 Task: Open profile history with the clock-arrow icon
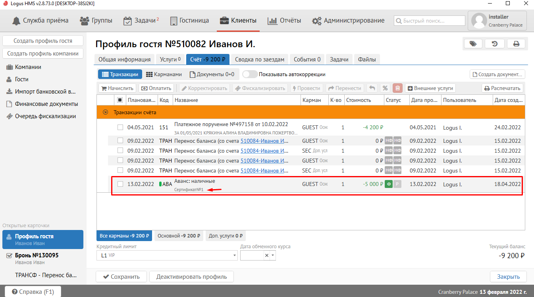(495, 44)
